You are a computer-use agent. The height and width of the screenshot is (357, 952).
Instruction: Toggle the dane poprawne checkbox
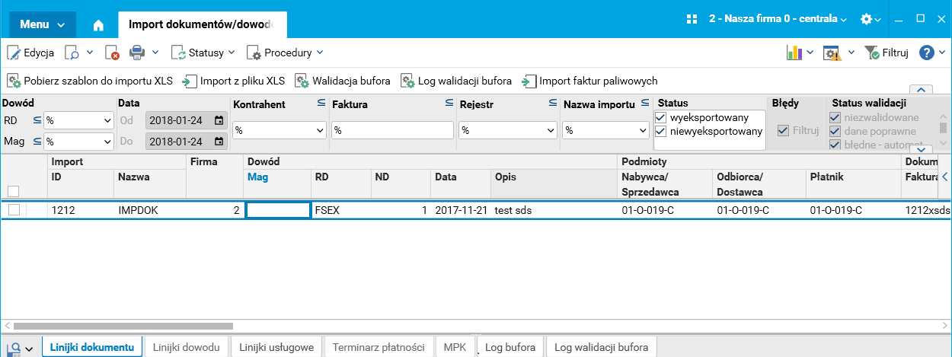click(x=835, y=131)
